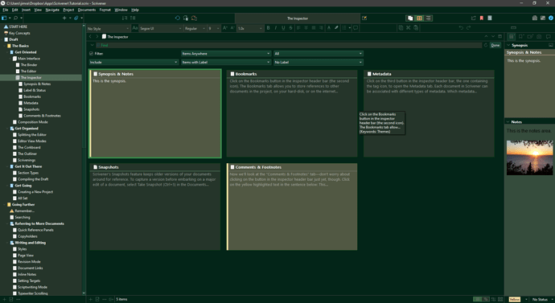The image size is (555, 303).
Task: Click the text color A icon
Action: [329, 28]
